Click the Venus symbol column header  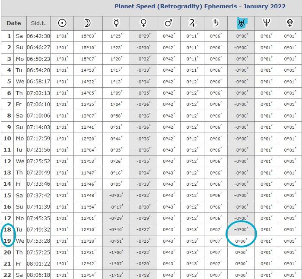click(x=143, y=23)
